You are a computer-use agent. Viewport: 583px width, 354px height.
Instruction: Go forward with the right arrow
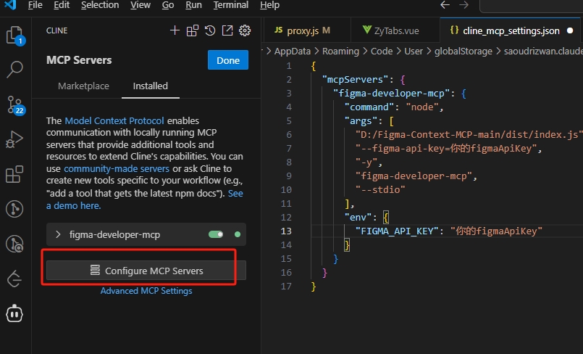[464, 5]
